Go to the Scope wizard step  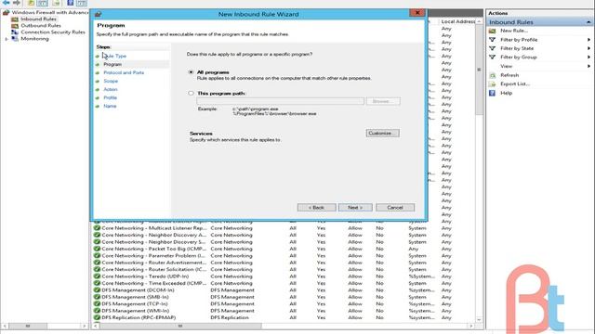(x=111, y=81)
